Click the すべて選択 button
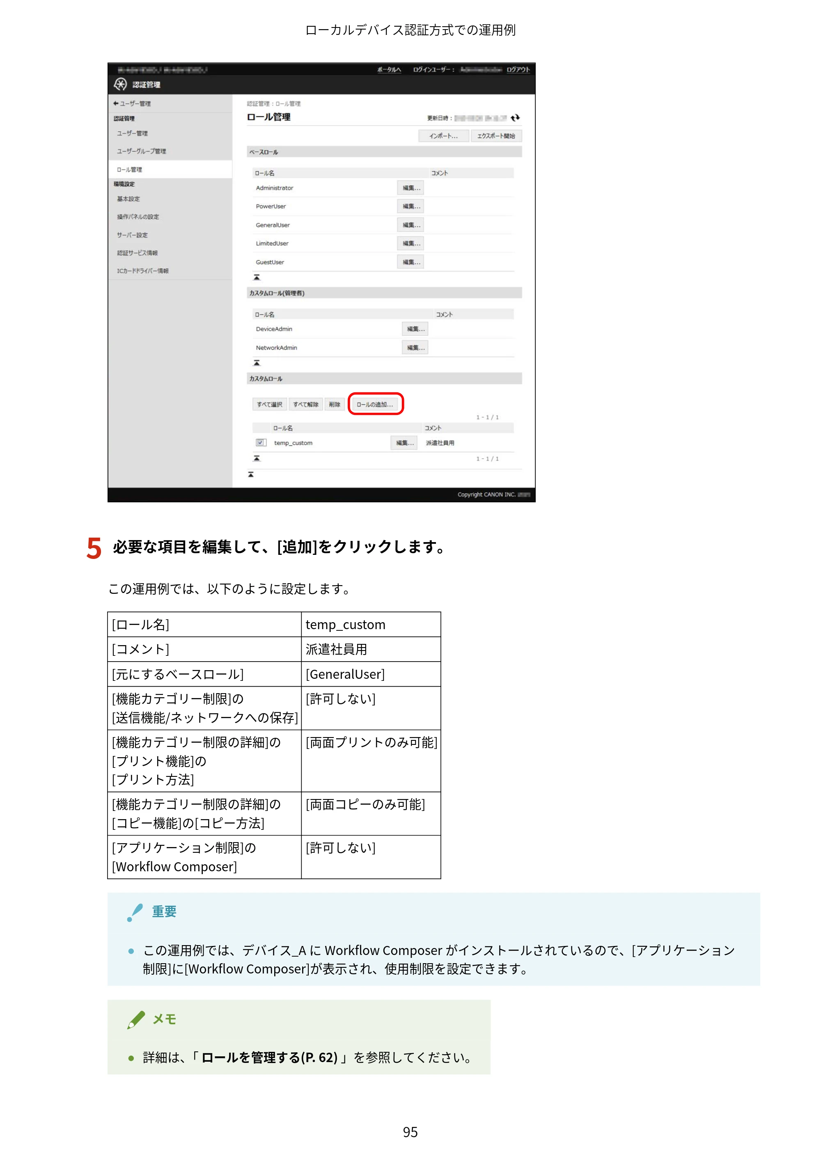This screenshot has height=1161, width=821. pyautogui.click(x=270, y=404)
